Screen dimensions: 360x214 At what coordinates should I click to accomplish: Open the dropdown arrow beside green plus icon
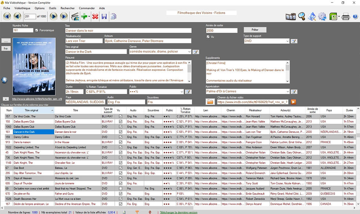pos(89,17)
